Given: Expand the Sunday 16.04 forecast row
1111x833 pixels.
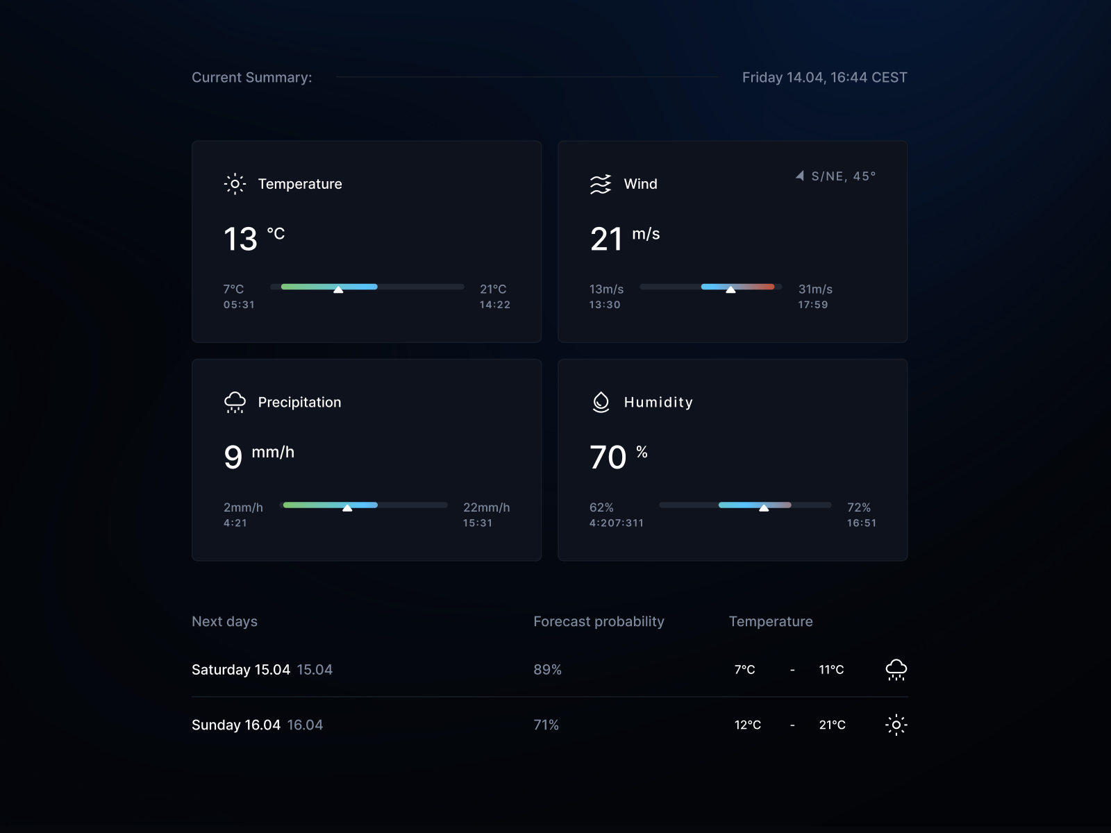Looking at the screenshot, I should [x=257, y=725].
